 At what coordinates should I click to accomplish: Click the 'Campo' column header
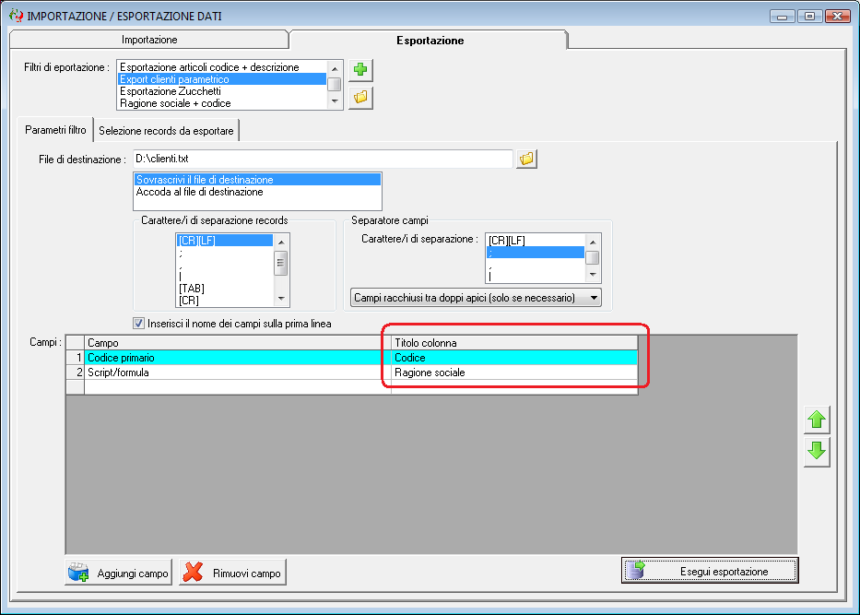tap(238, 343)
